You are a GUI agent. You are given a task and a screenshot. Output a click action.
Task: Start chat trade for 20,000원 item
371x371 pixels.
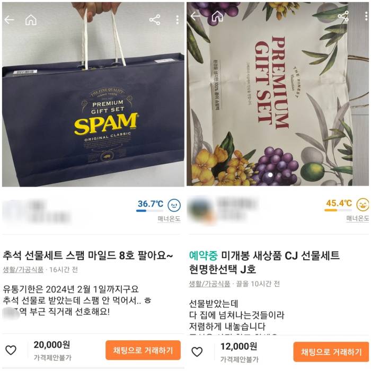pyautogui.click(x=143, y=350)
